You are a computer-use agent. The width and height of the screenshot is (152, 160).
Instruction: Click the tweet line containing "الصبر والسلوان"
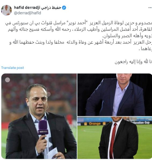[x=127, y=36]
